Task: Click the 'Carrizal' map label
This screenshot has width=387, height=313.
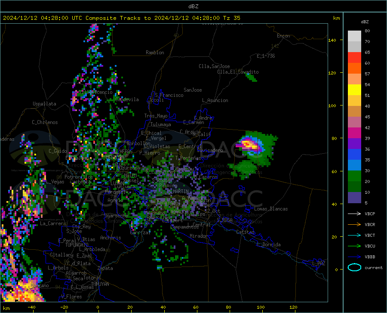Action: tap(140, 232)
